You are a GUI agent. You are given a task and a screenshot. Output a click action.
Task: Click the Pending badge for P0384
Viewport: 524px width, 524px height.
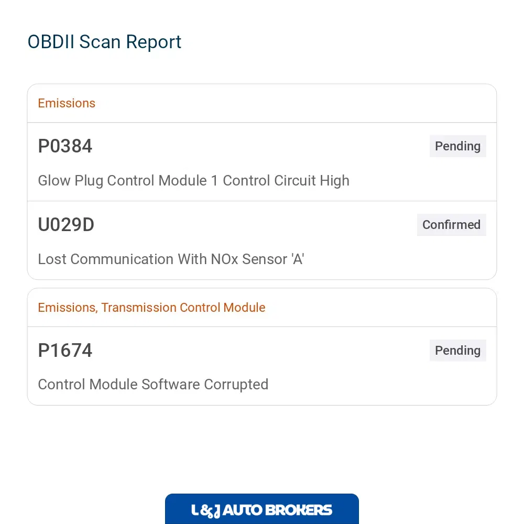pyautogui.click(x=458, y=146)
